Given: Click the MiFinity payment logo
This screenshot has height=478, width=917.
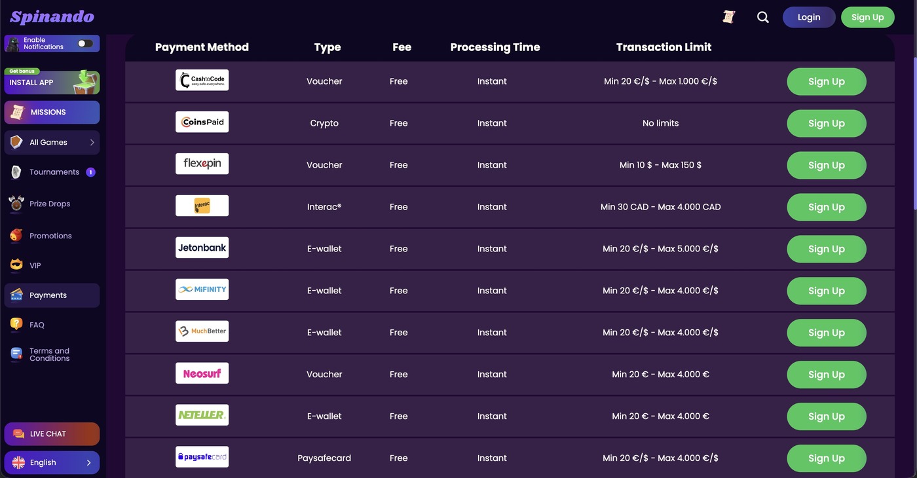Looking at the screenshot, I should point(202,289).
